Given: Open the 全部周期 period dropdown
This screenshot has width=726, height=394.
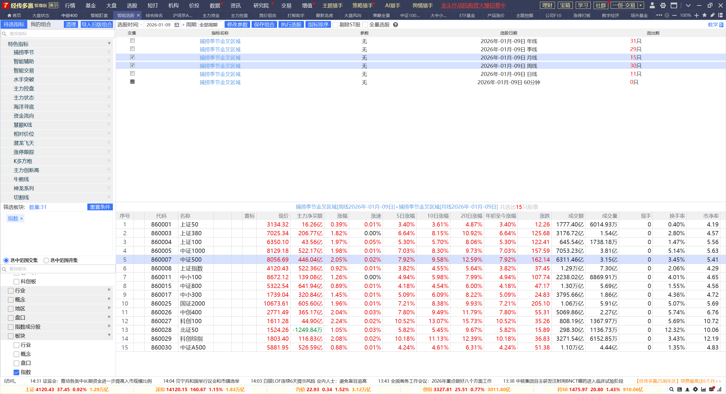Looking at the screenshot, I should pyautogui.click(x=210, y=25).
